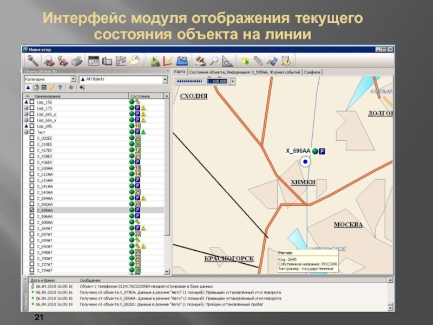Select the triangle ruler measure tool
The height and width of the screenshot is (325, 433).
click(x=227, y=61)
